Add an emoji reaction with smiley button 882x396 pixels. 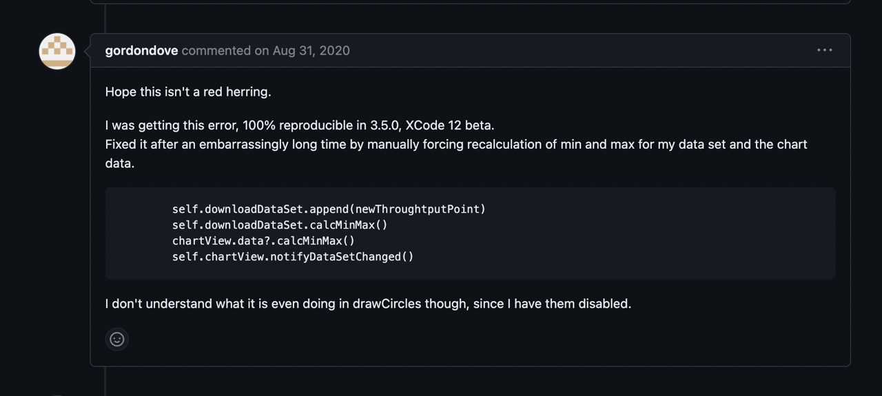[117, 339]
